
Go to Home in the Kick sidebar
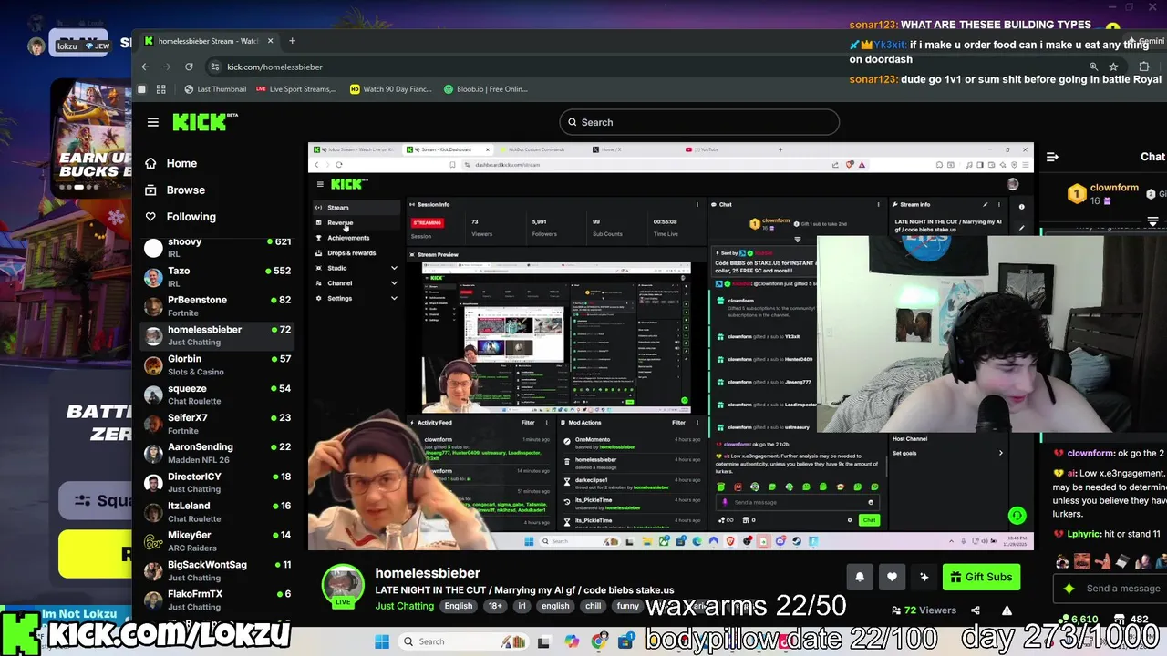[x=181, y=163]
